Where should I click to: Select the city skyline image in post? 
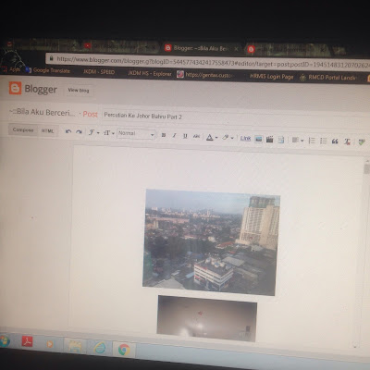click(x=211, y=242)
